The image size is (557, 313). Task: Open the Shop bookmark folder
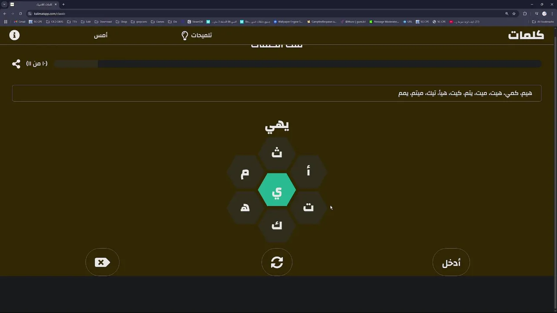tap(121, 22)
